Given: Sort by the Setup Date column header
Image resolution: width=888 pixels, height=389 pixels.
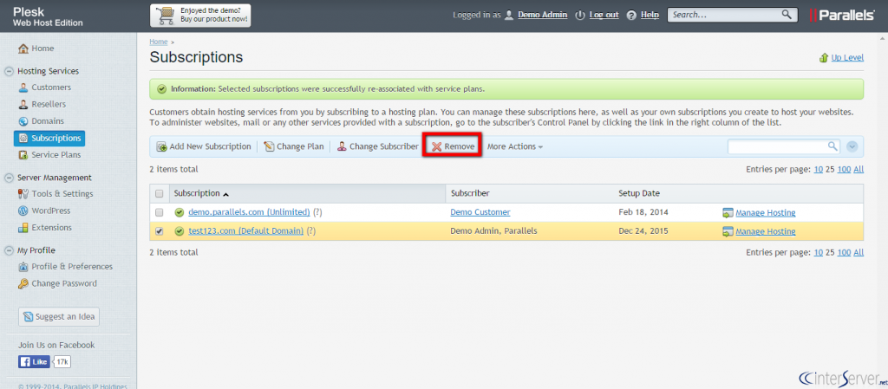Looking at the screenshot, I should 639,193.
